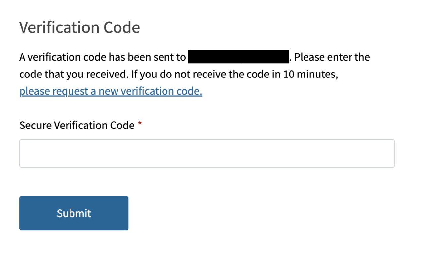Screen dimensions: 423x257
Task: Click the blacked-out redacted recipient box
Action: tap(238, 57)
